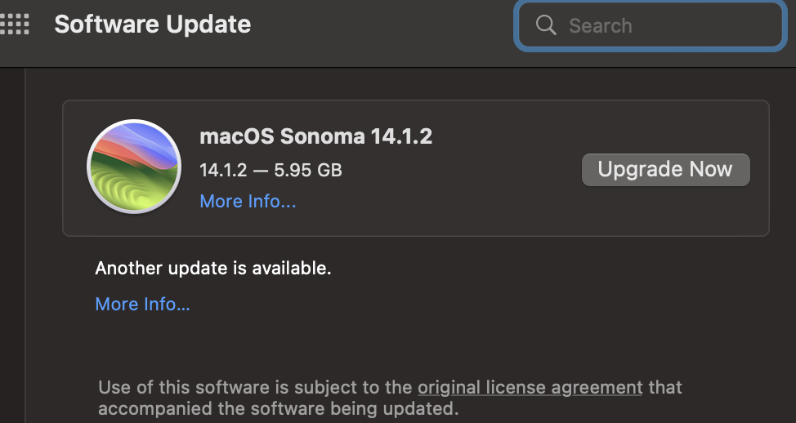Click the empty title bar beside Software Update
The height and width of the screenshot is (423, 796).
(x=376, y=24)
